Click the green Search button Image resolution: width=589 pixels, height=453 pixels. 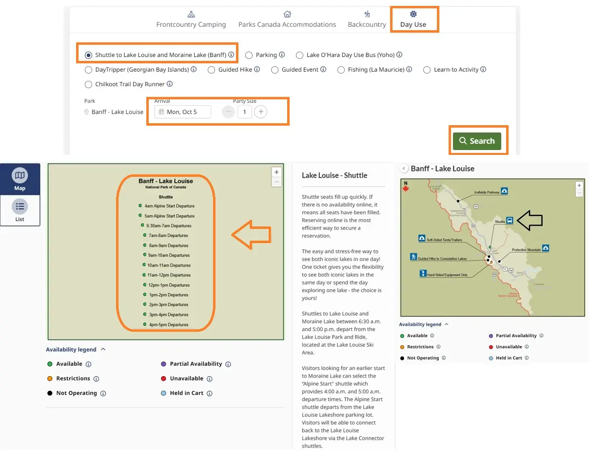(477, 141)
